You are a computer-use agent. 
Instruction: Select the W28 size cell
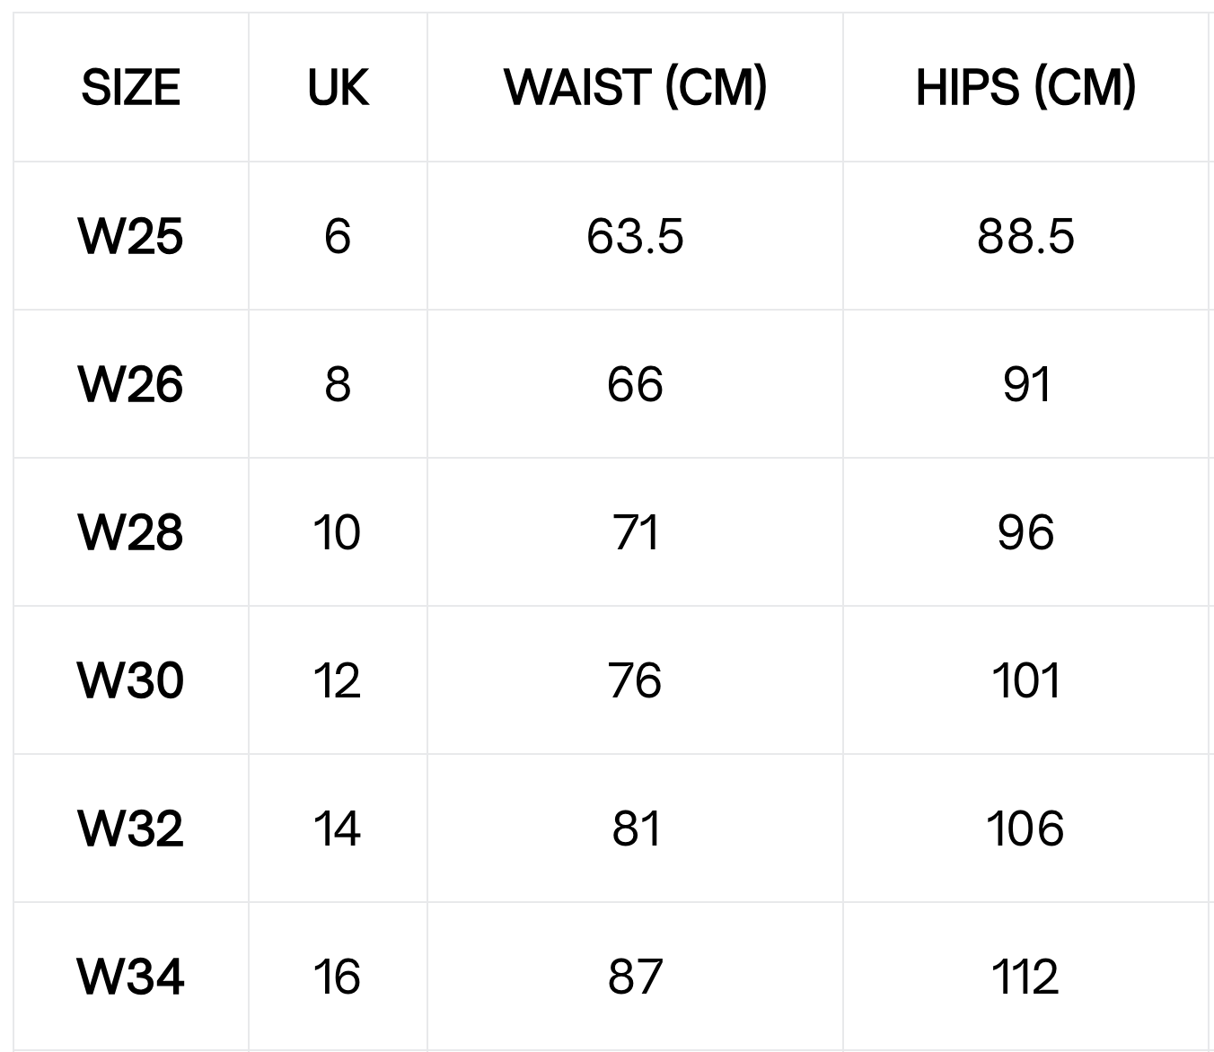tap(131, 532)
